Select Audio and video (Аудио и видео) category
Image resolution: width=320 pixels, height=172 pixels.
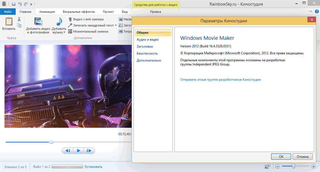pos(148,40)
